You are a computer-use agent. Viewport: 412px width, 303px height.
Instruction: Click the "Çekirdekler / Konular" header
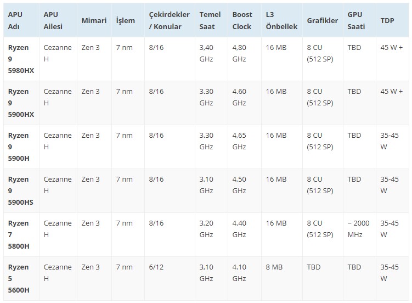point(169,20)
